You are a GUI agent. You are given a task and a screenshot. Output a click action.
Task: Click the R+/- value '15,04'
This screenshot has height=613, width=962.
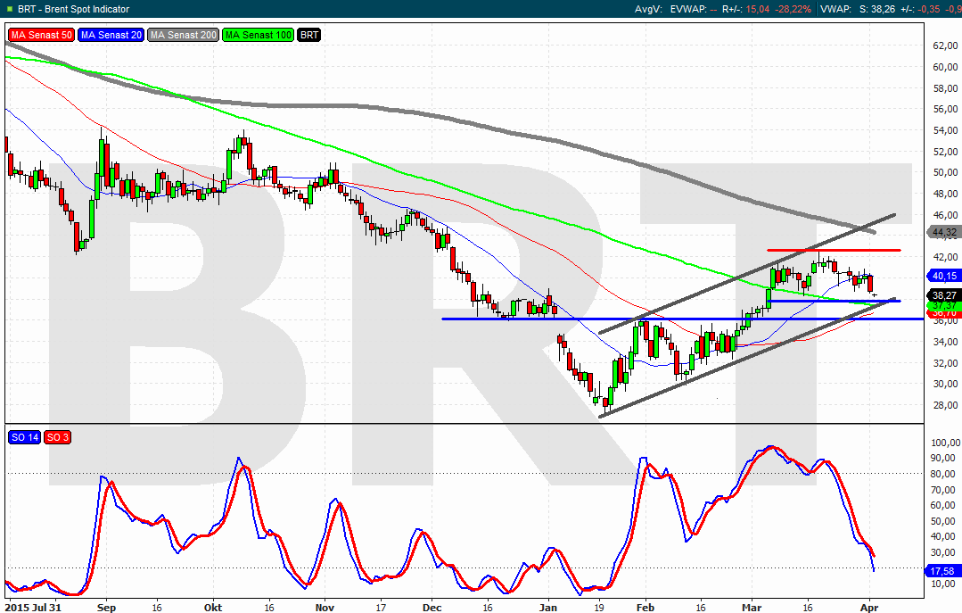[758, 9]
